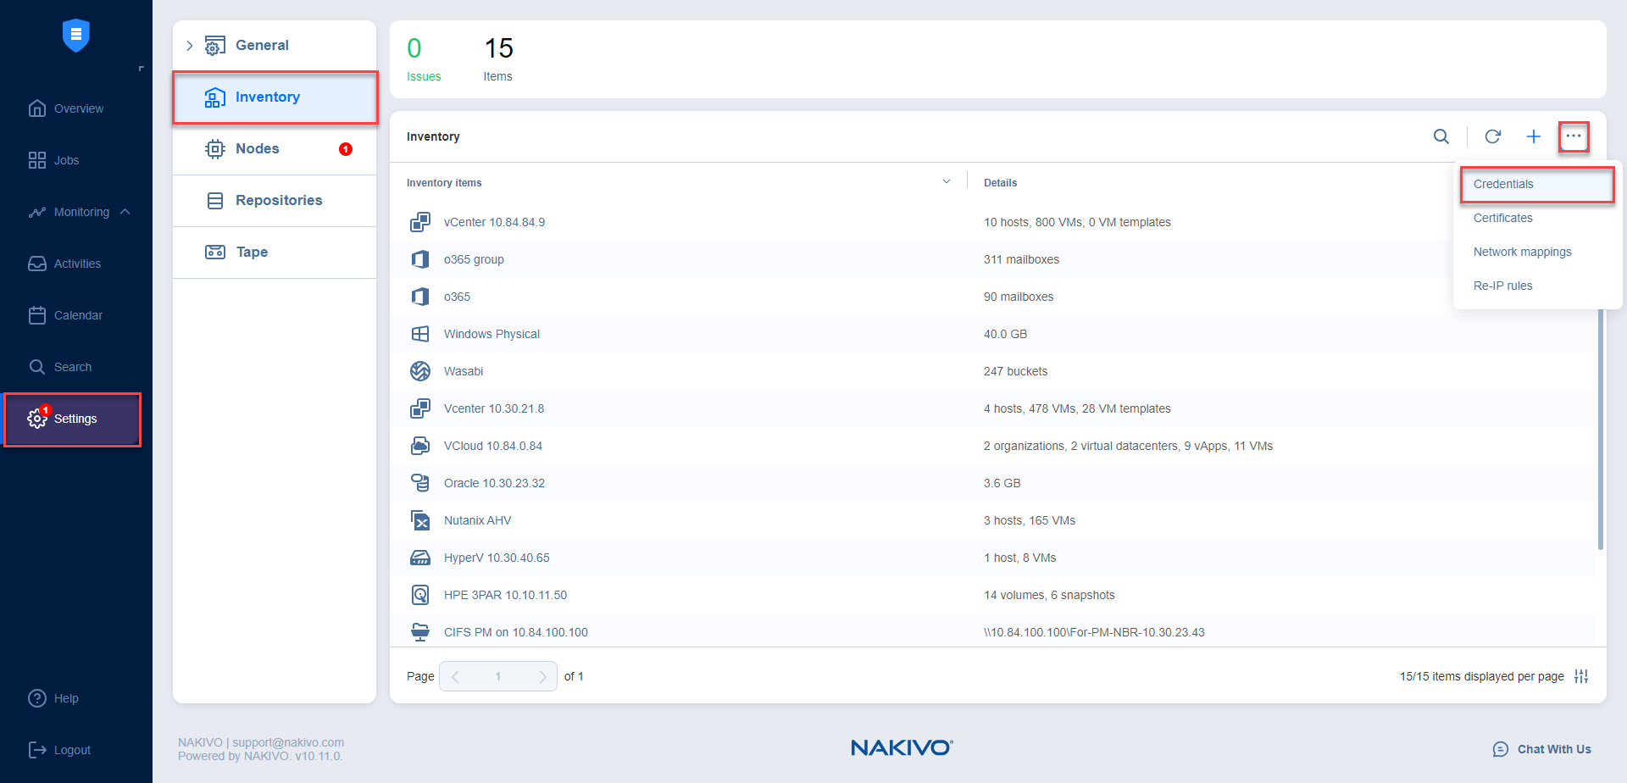Add a new inventory item with plus icon
Image resolution: width=1627 pixels, height=783 pixels.
[1533, 136]
